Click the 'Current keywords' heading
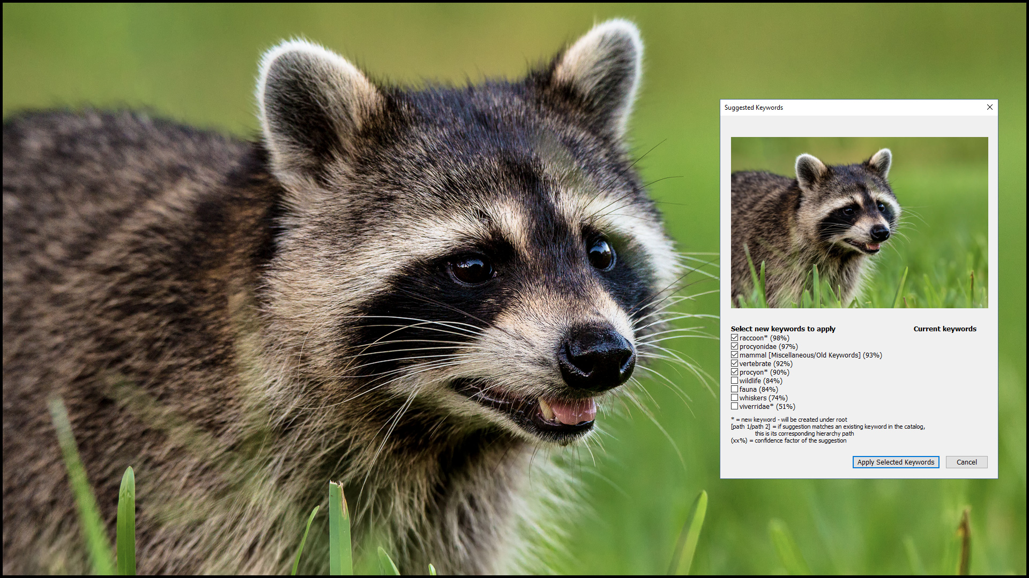Screen dimensions: 1029x578 pyautogui.click(x=945, y=329)
